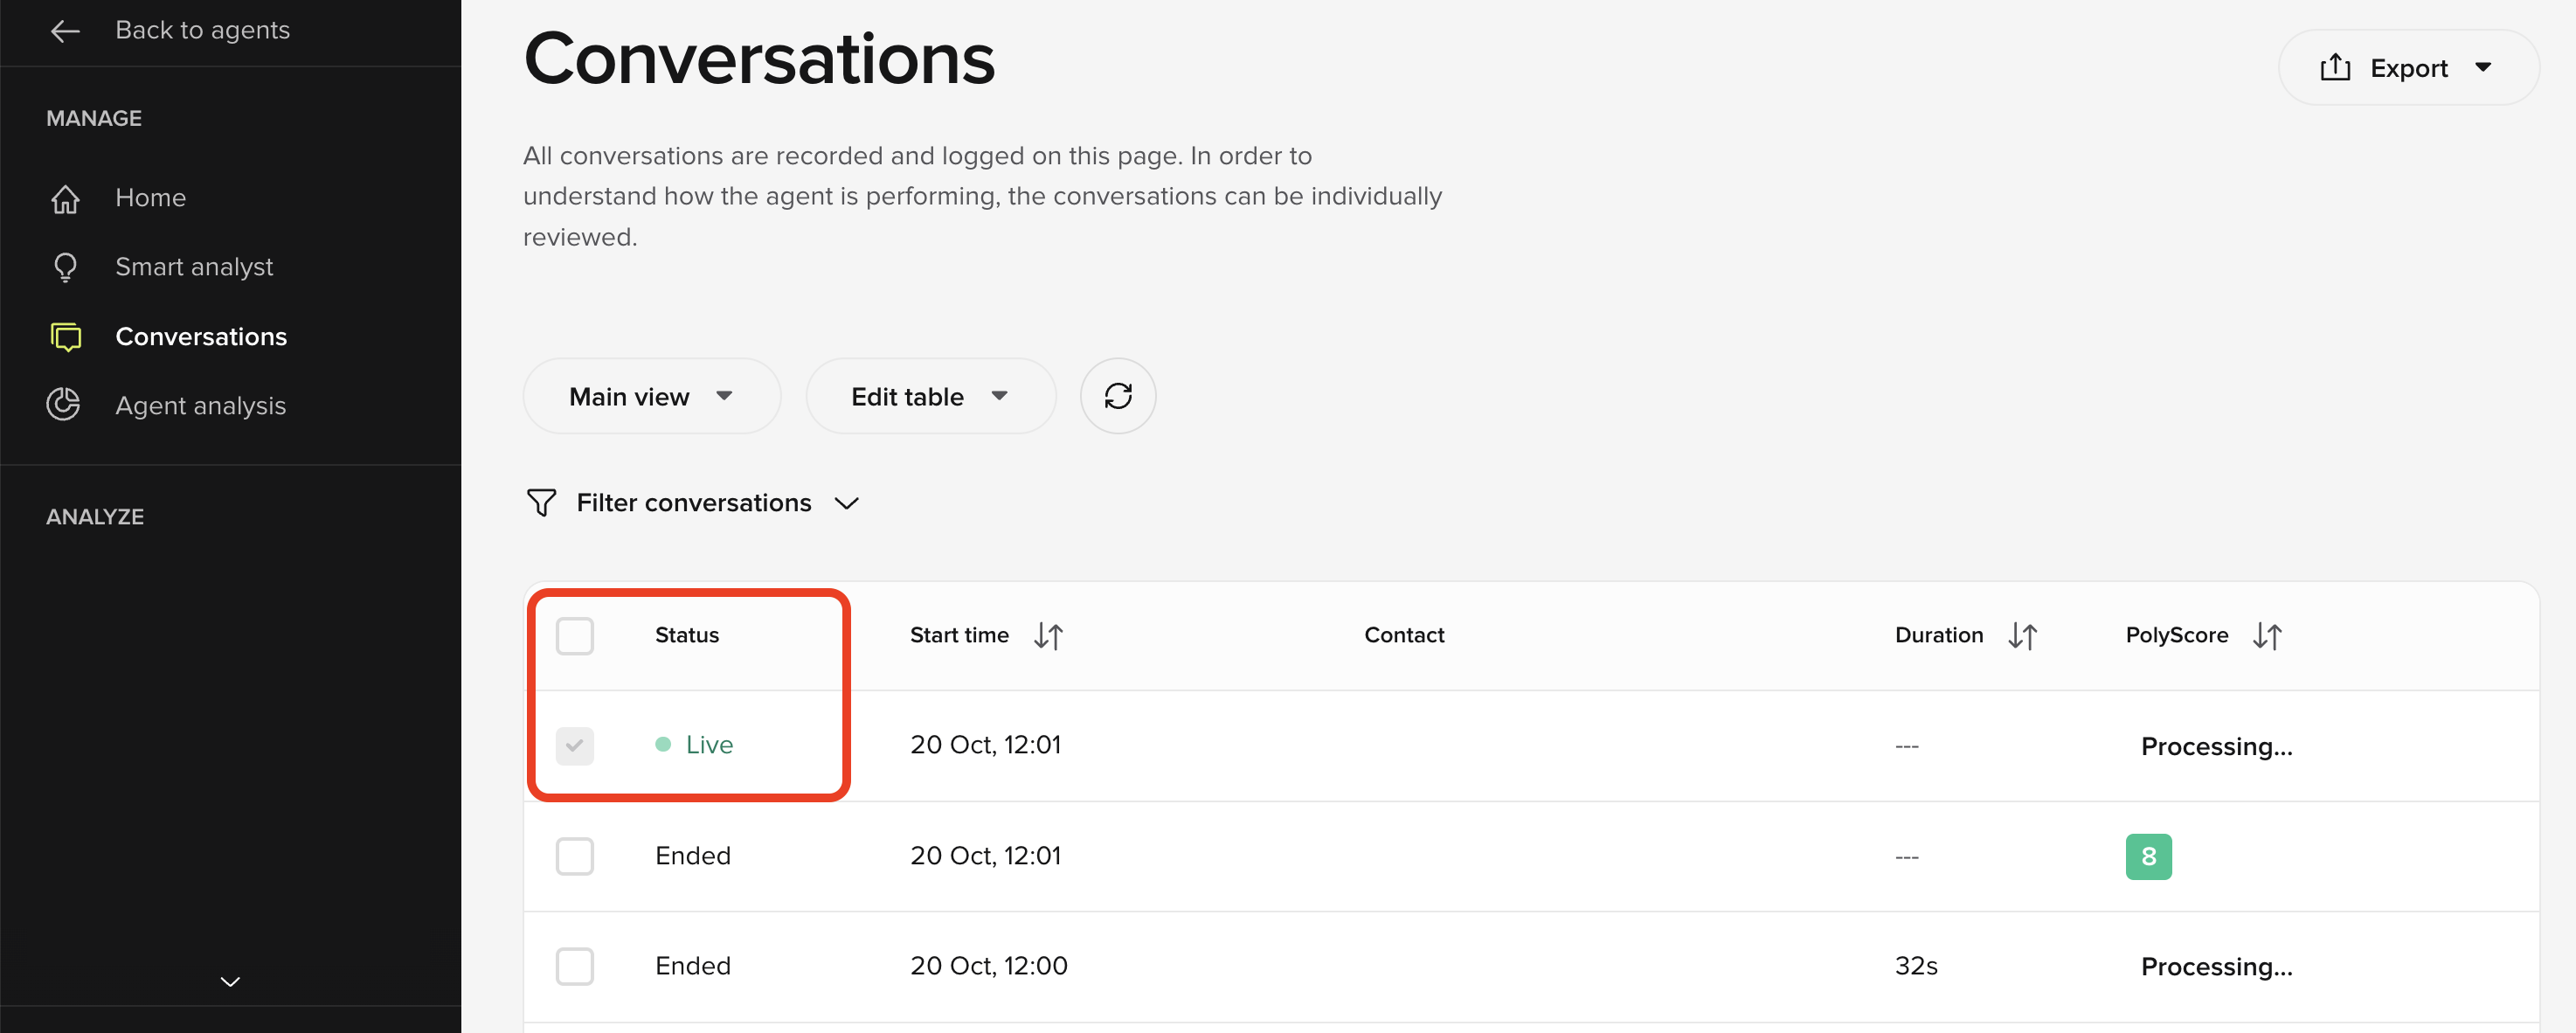Check the first Ended conversation checkbox
Screen dimensions: 2576x1033
tap(575, 856)
